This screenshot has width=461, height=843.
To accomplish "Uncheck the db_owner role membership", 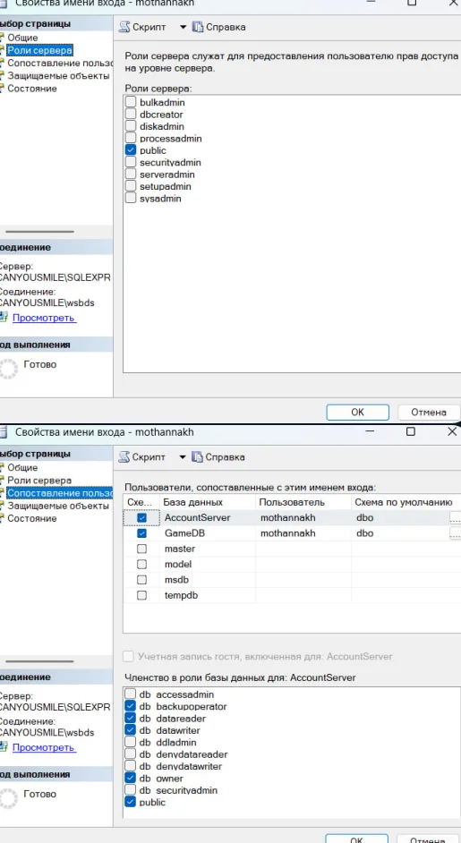I will 130,778.
